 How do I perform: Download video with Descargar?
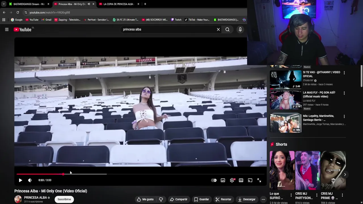pos(247,199)
